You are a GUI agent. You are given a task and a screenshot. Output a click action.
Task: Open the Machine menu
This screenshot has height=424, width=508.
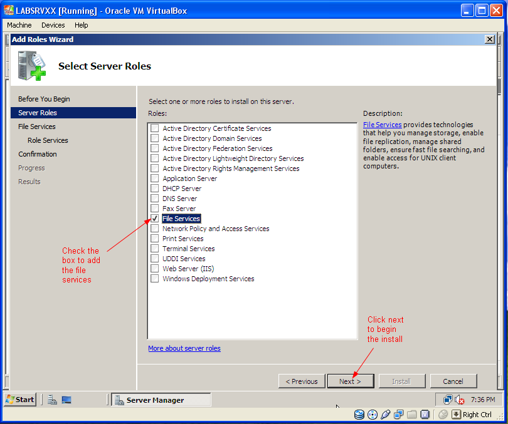pos(19,25)
